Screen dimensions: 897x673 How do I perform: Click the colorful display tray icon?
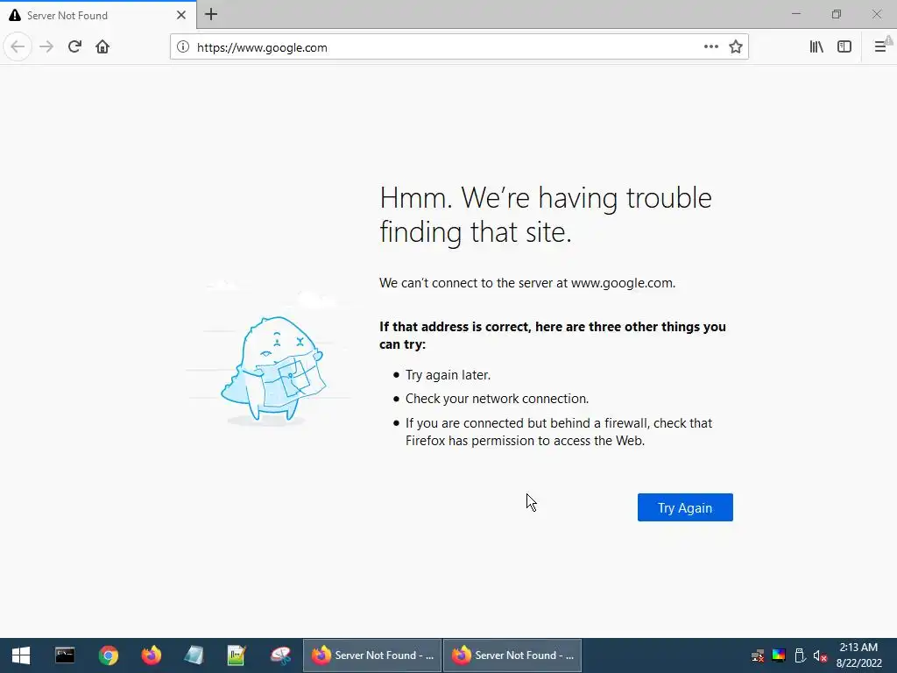[x=779, y=655]
